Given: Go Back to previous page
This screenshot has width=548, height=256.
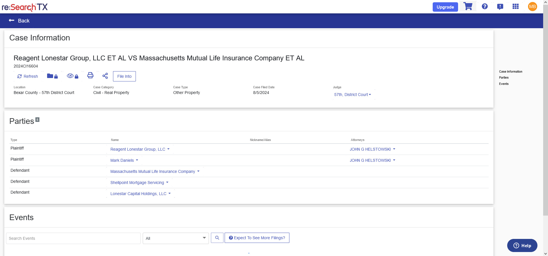Looking at the screenshot, I should (19, 21).
